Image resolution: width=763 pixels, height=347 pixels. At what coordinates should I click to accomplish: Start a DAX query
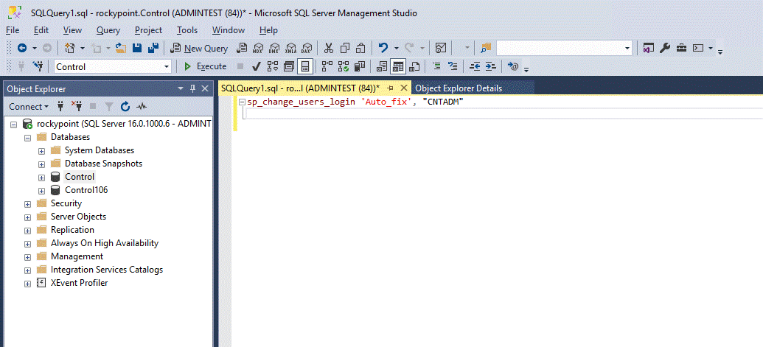(306, 48)
